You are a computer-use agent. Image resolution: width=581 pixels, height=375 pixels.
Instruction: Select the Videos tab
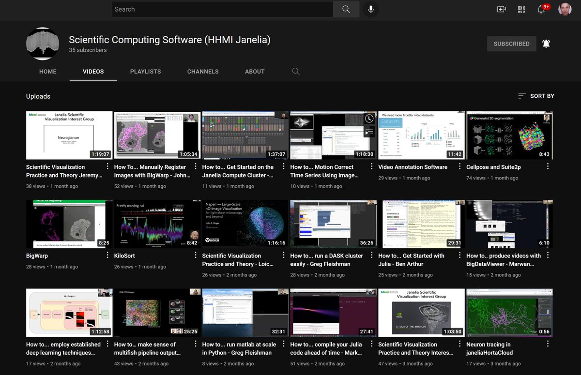(x=93, y=72)
